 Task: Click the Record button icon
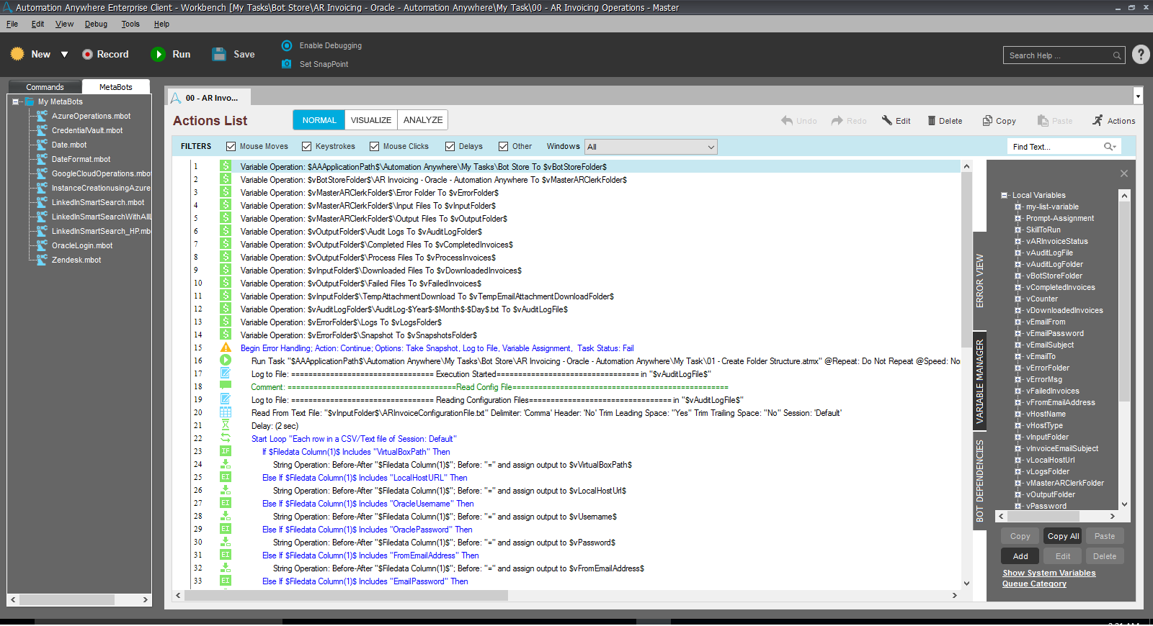pos(87,55)
